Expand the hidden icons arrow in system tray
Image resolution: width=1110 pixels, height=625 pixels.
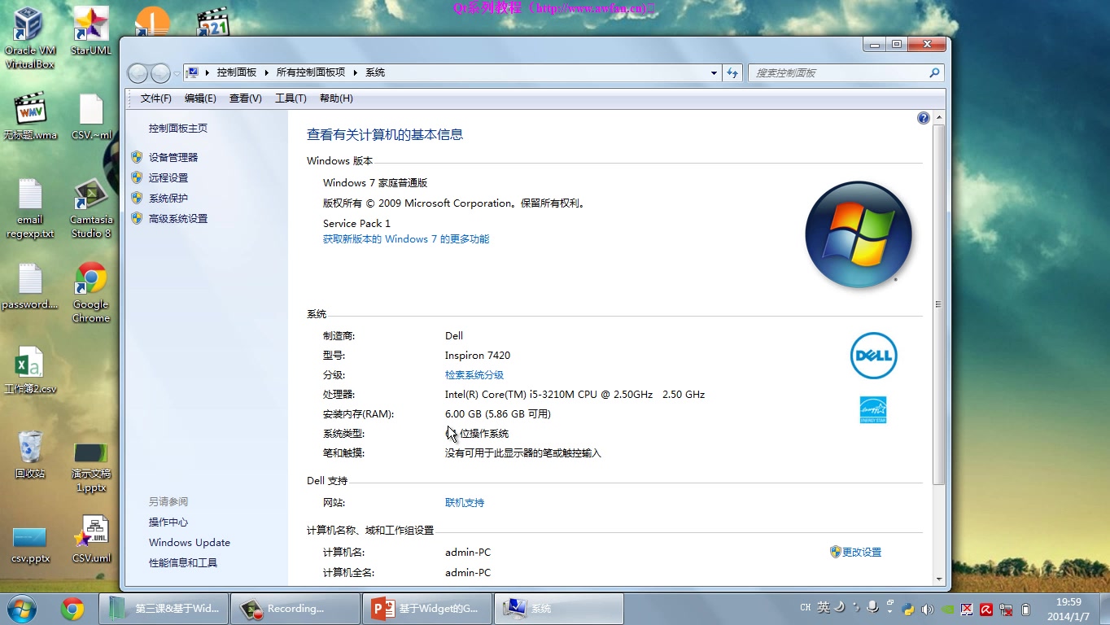pos(890,610)
